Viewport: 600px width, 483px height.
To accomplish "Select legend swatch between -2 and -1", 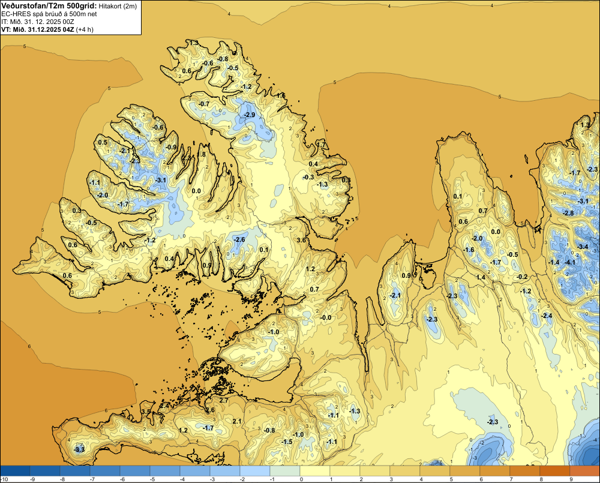I will pos(255,470).
